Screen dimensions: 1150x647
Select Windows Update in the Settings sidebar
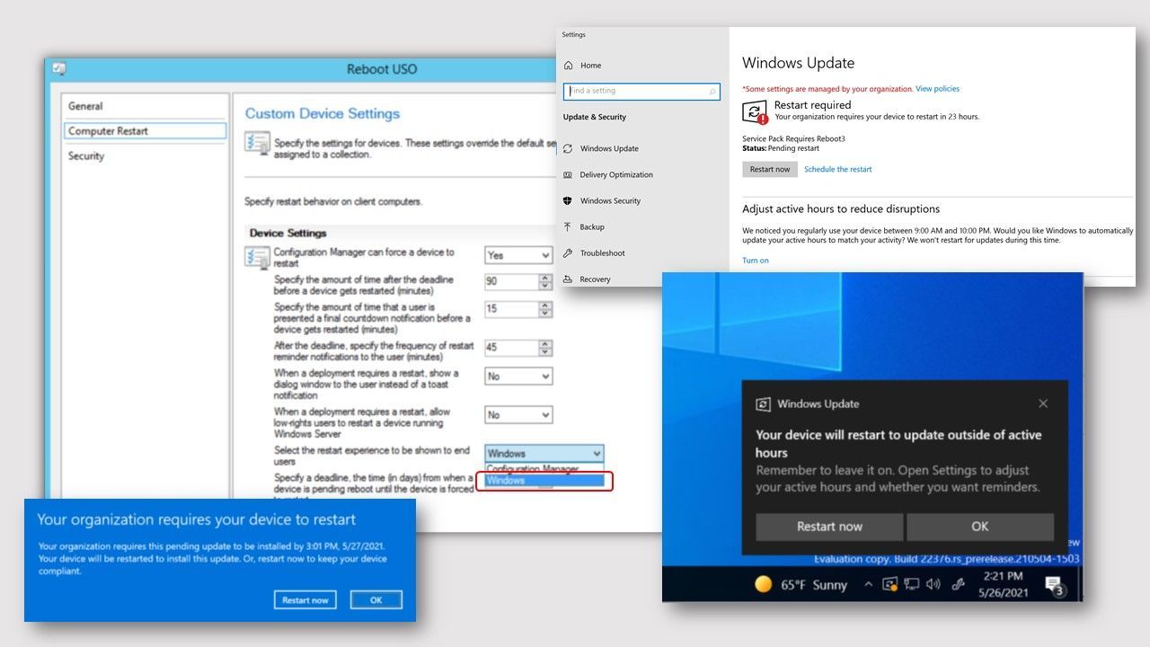point(609,148)
